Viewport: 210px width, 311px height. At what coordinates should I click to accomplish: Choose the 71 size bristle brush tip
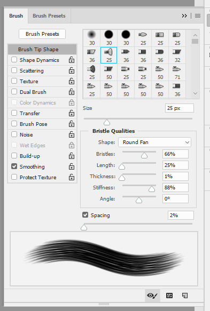coord(177,72)
